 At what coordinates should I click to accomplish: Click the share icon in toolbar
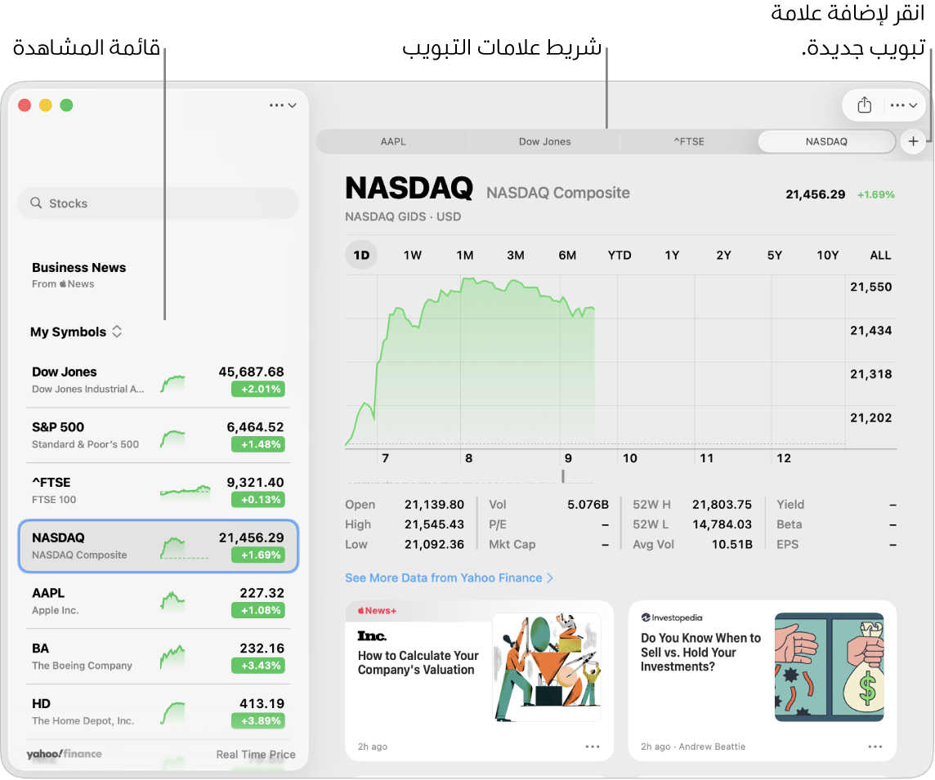coord(864,105)
